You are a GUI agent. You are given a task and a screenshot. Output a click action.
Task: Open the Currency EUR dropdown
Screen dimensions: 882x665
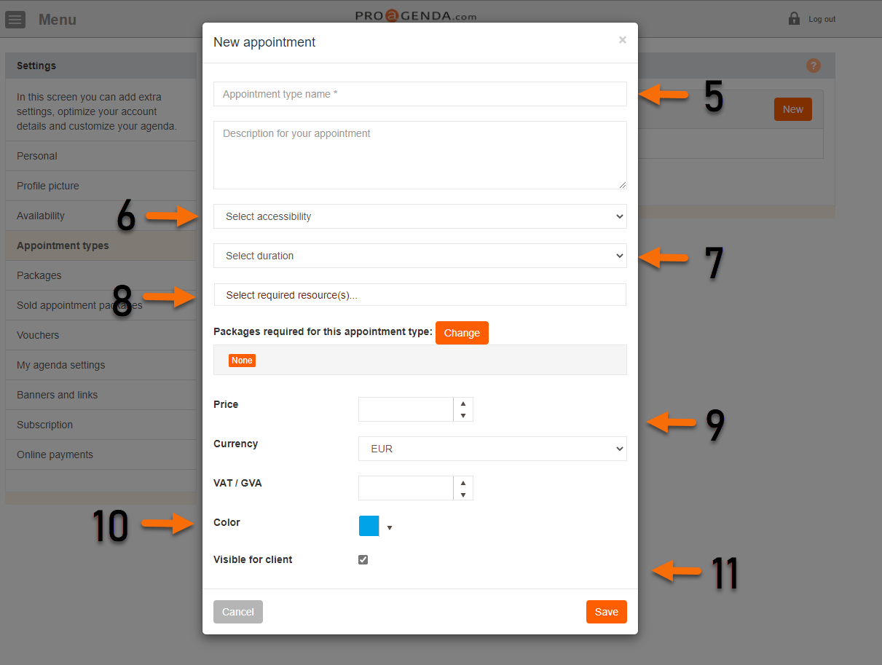pos(492,449)
